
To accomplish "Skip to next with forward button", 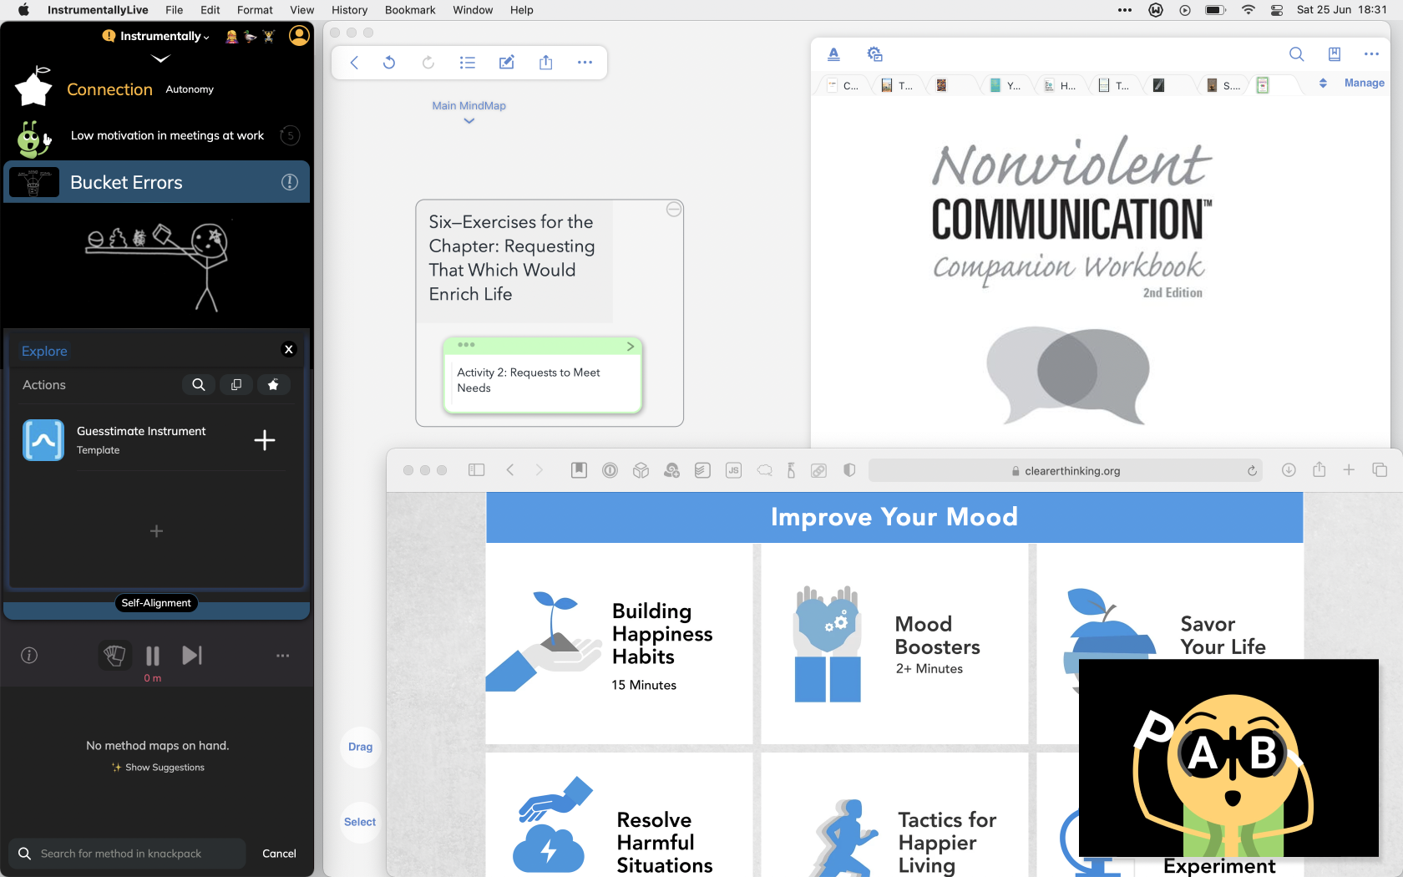I will tap(192, 656).
